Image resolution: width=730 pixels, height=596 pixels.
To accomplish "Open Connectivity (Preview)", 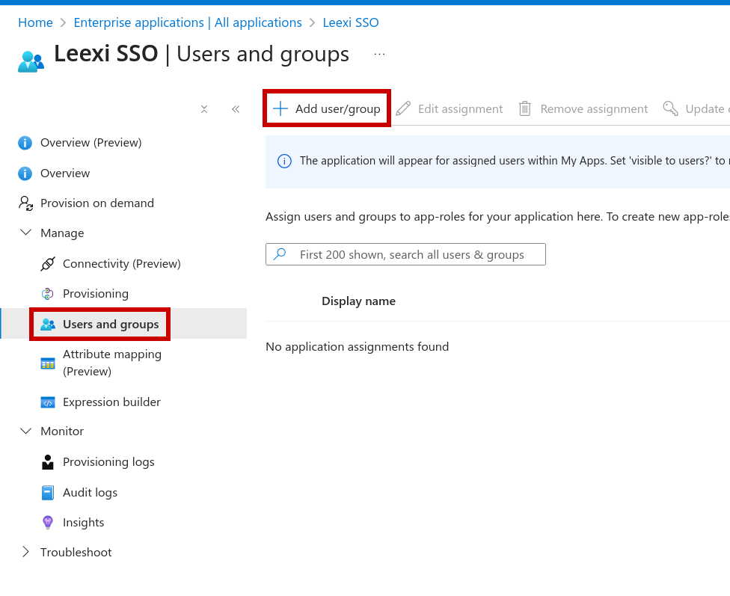I will [121, 263].
